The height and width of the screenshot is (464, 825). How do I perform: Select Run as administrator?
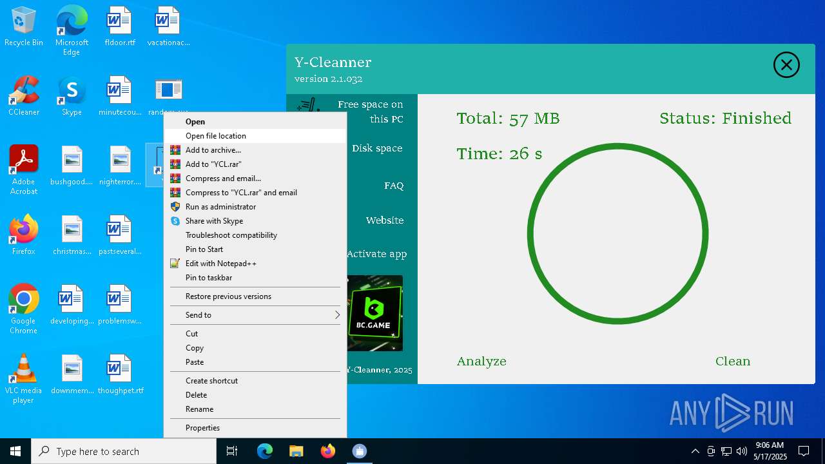pyautogui.click(x=255, y=207)
